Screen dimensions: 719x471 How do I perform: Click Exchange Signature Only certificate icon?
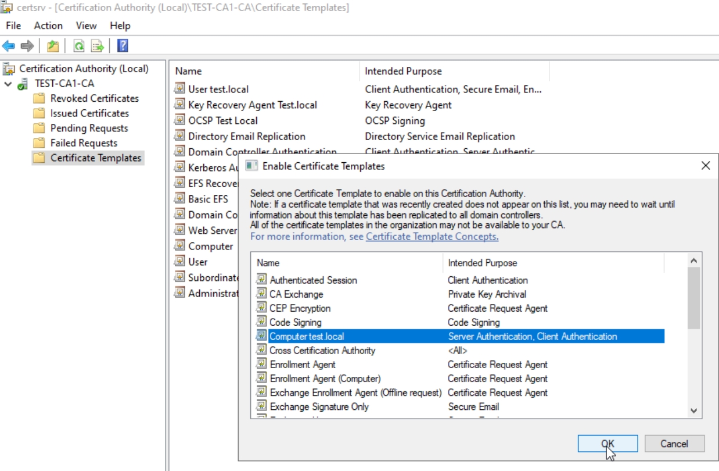click(262, 406)
